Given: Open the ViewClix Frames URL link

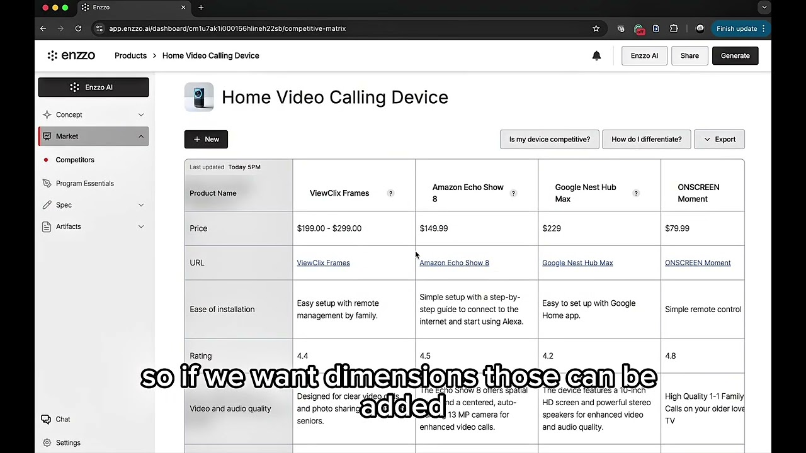Looking at the screenshot, I should [x=323, y=263].
